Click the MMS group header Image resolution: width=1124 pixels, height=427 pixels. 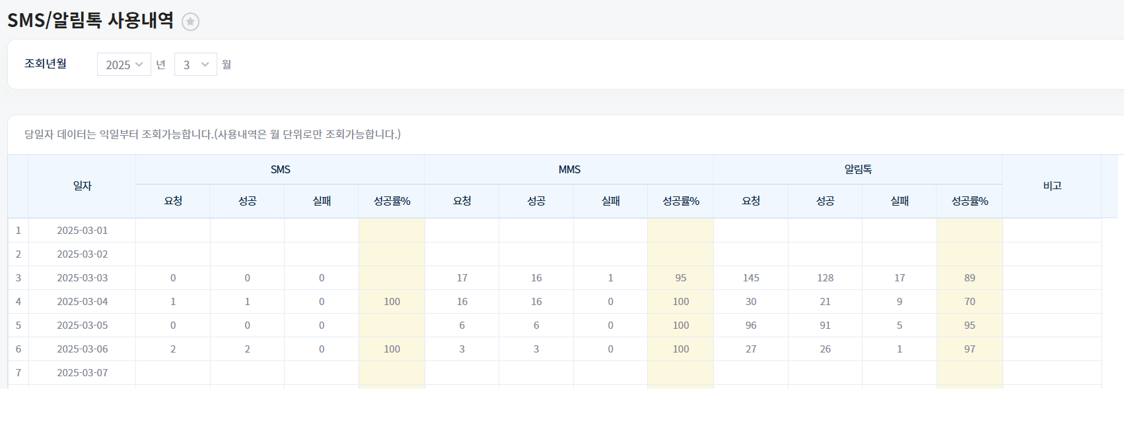coord(569,170)
